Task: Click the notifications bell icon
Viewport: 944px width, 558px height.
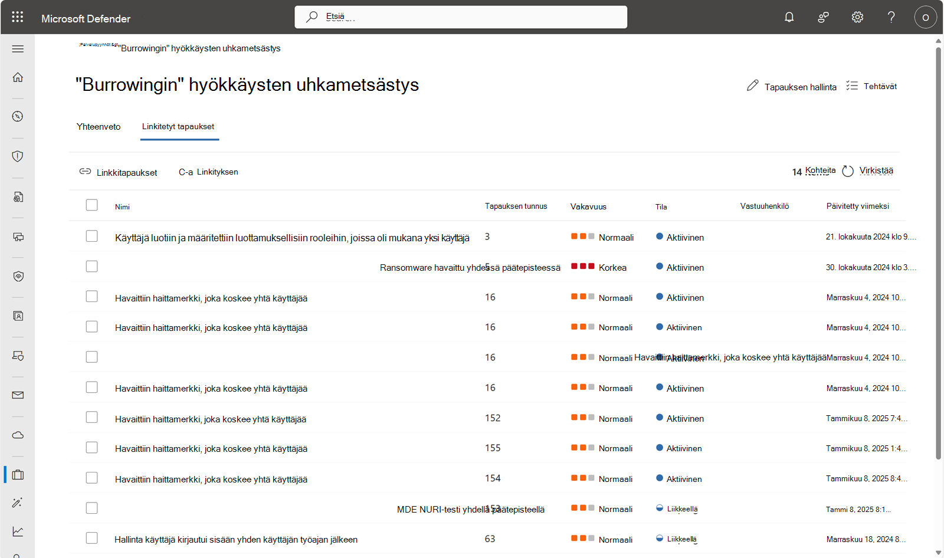Action: [x=789, y=17]
